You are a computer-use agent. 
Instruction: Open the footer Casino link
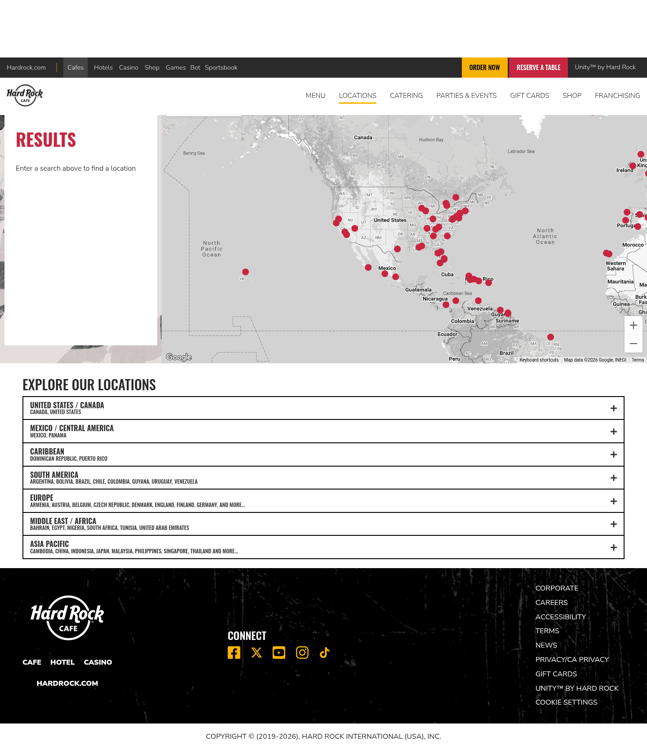pos(98,662)
